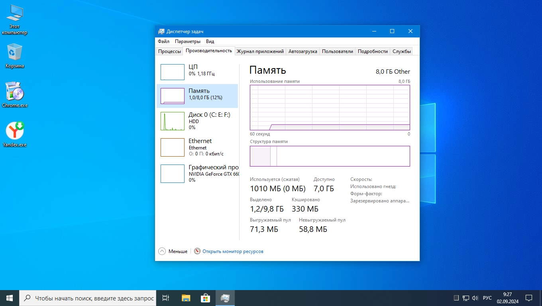
Task: Open the Файл menu
Action: click(163, 41)
